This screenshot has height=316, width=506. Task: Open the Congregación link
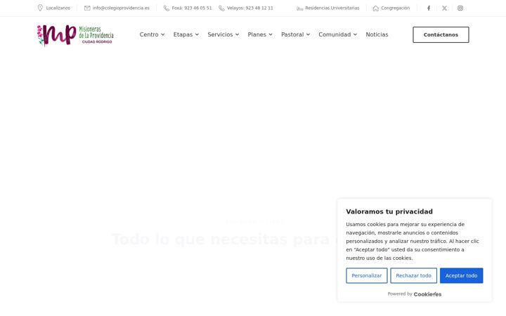click(x=395, y=8)
